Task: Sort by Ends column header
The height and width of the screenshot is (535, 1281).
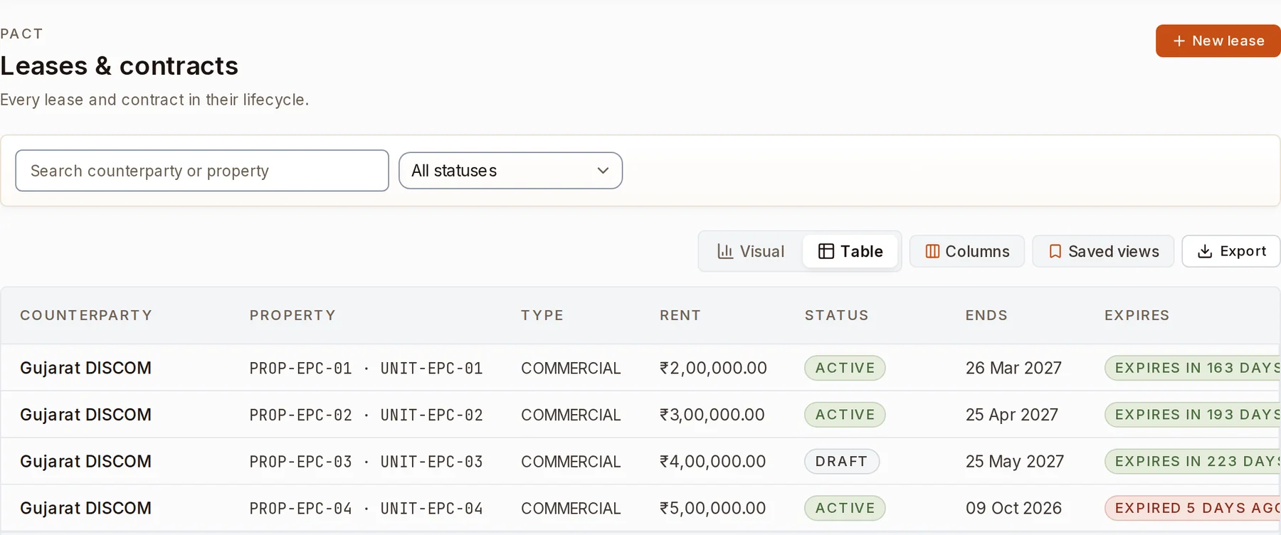Action: pyautogui.click(x=986, y=315)
